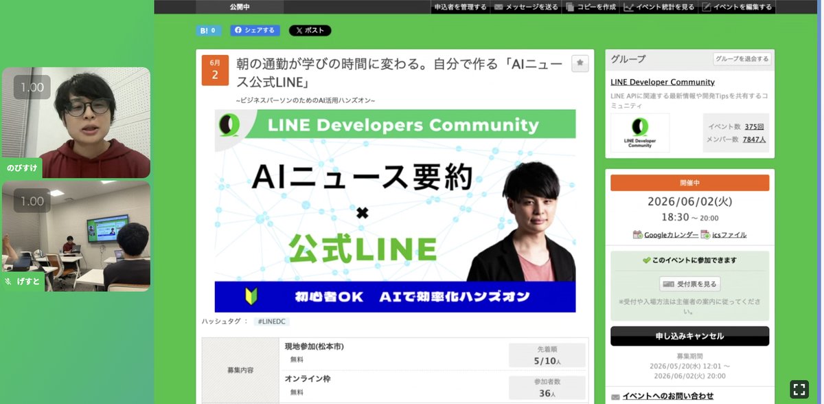Click the 18:30 ~ 20:00 time text
This screenshot has width=824, height=404.
pyautogui.click(x=689, y=217)
